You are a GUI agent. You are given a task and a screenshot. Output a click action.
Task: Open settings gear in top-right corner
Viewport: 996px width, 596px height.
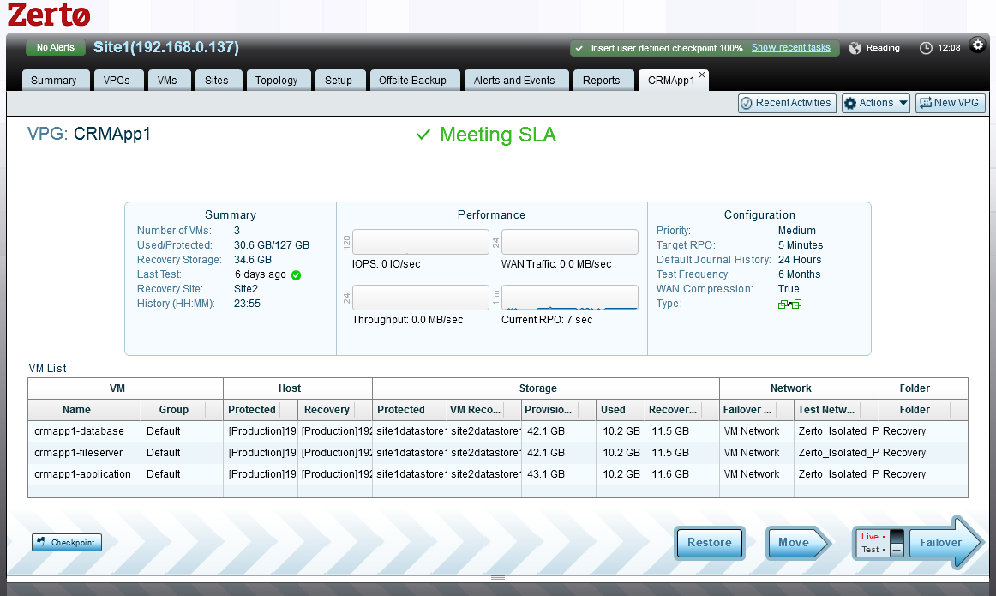[x=977, y=45]
